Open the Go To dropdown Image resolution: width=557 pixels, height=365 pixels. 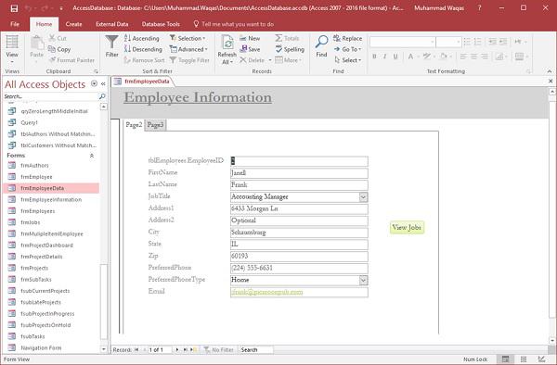(347, 49)
